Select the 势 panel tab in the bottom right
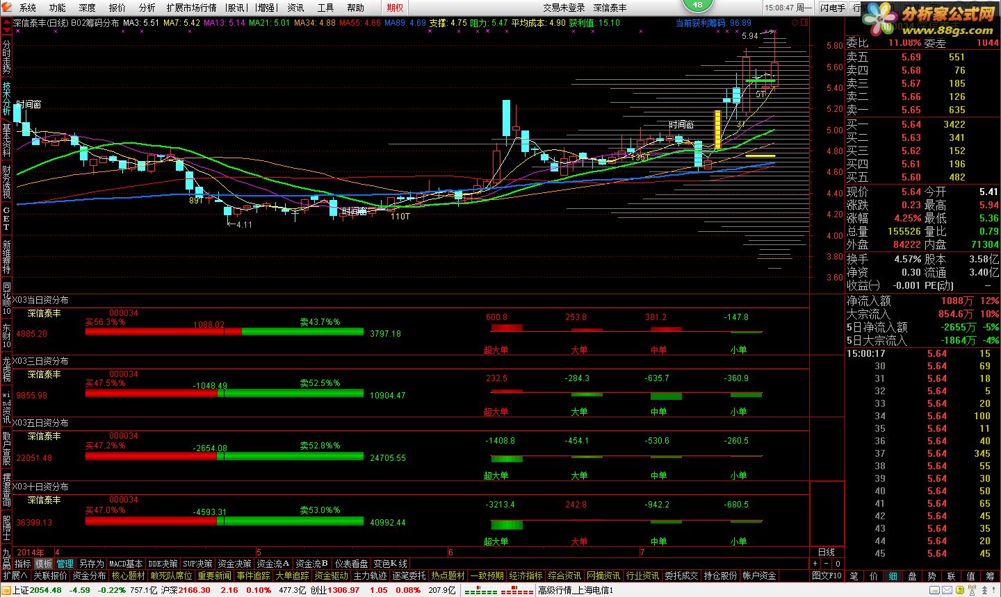 coord(931,576)
